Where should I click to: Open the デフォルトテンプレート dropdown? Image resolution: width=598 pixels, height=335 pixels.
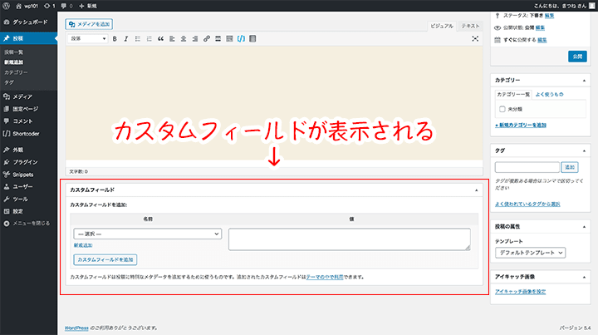coord(530,253)
